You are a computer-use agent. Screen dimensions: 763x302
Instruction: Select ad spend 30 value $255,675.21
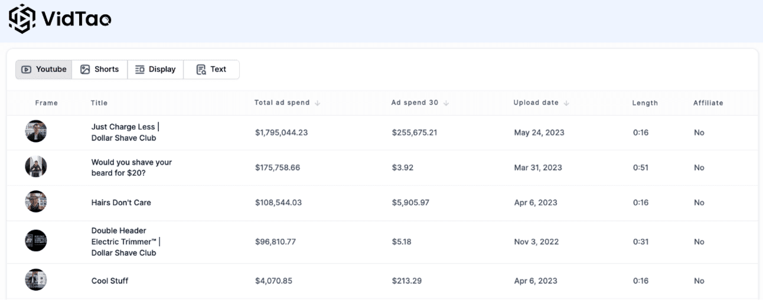click(415, 132)
